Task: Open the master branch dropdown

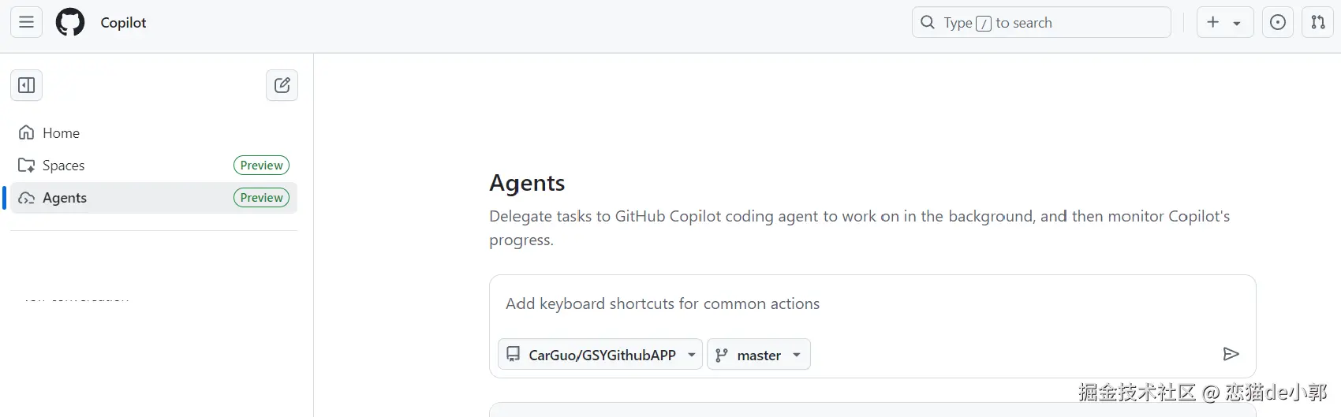Action: (x=759, y=355)
